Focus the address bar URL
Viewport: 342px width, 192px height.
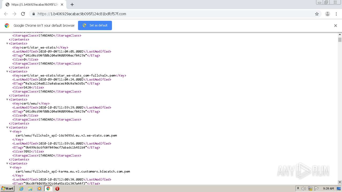[82, 14]
